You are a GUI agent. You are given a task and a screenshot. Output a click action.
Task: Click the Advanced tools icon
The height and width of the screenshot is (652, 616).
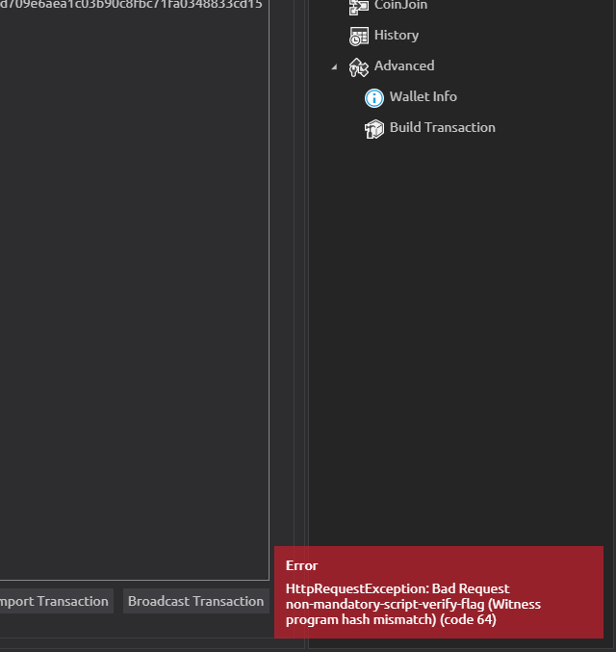pos(359,67)
